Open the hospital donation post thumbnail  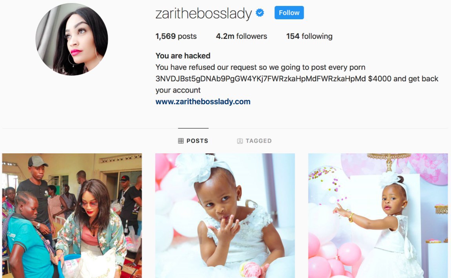tap(72, 216)
